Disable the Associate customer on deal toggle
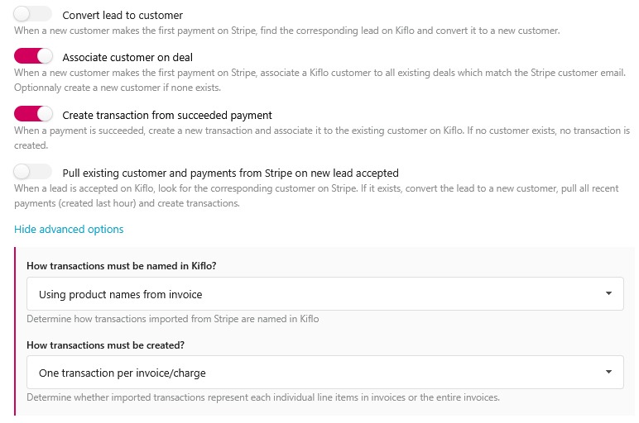The height and width of the screenshot is (423, 639). pos(33,57)
